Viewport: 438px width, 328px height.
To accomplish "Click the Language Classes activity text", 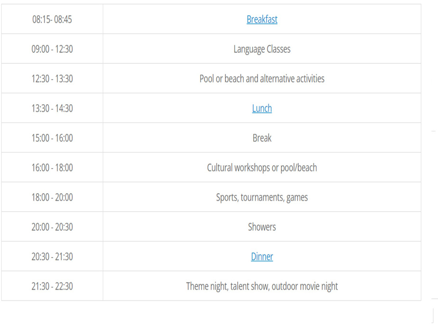I will coord(262,49).
